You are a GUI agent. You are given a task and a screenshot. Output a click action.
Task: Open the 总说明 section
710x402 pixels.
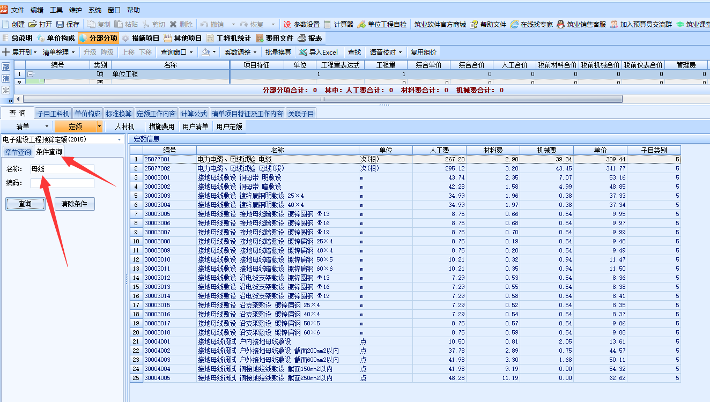(x=18, y=38)
